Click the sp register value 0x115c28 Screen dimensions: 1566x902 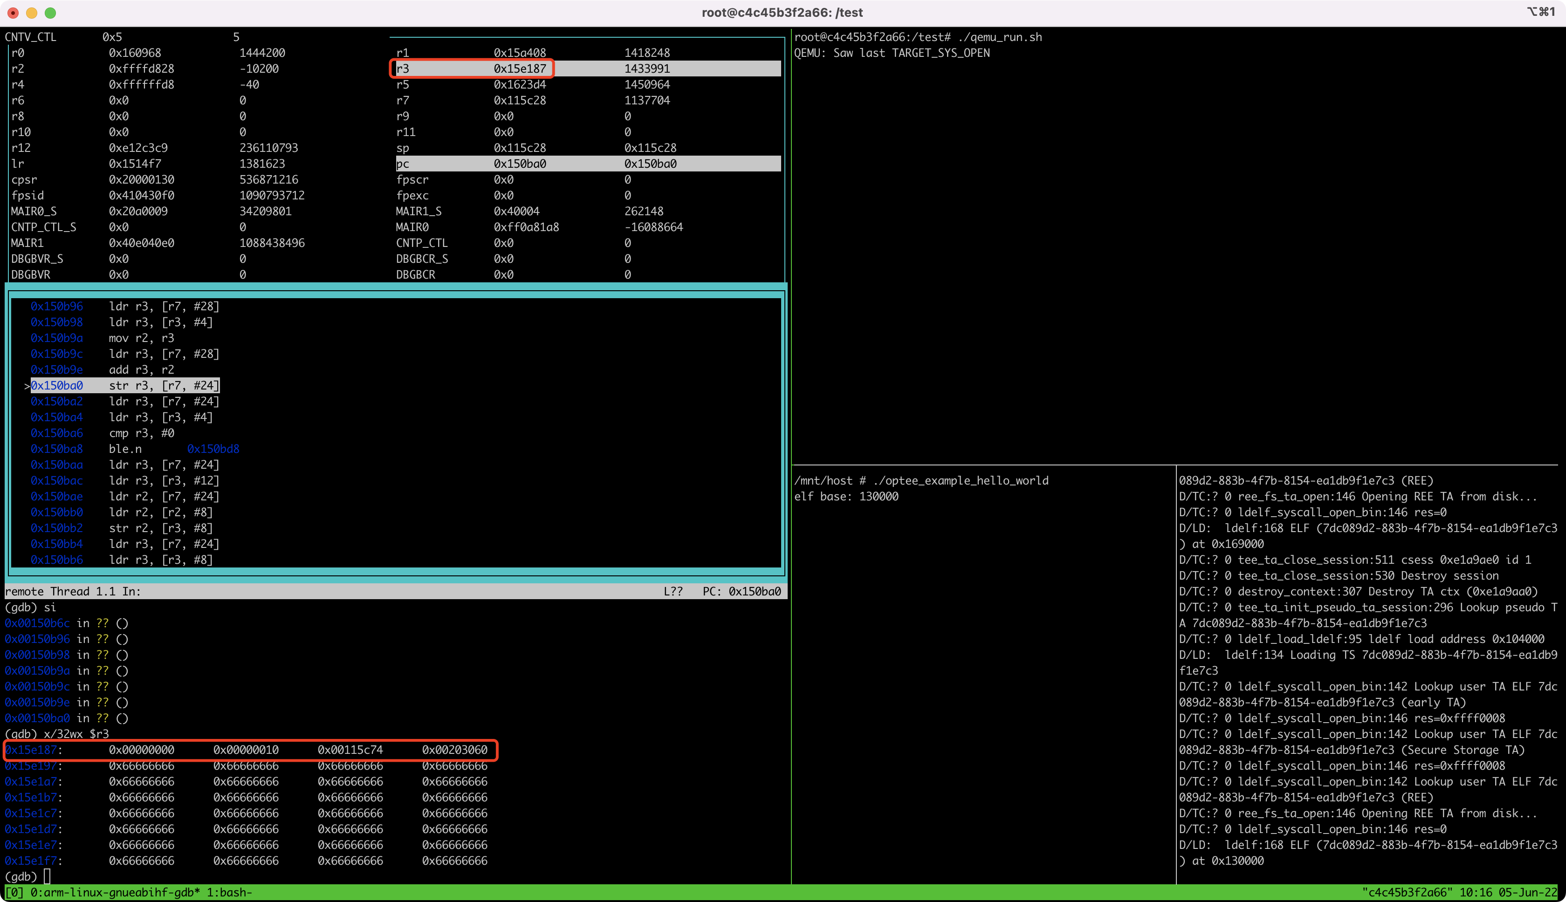click(519, 148)
